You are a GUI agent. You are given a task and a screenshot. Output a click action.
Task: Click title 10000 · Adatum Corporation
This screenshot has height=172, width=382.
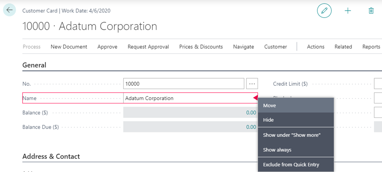click(90, 26)
